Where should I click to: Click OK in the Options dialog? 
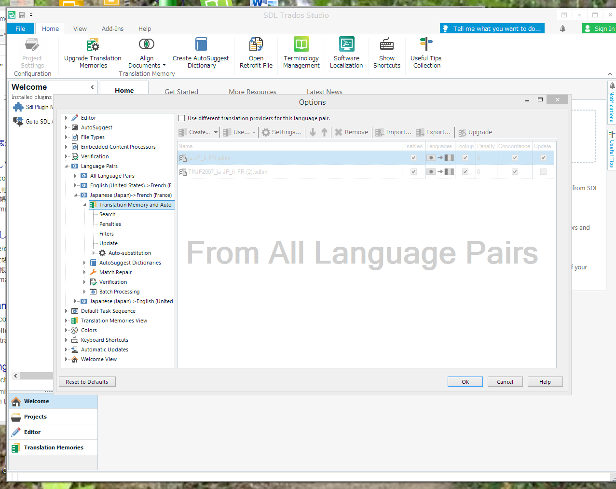(x=465, y=382)
